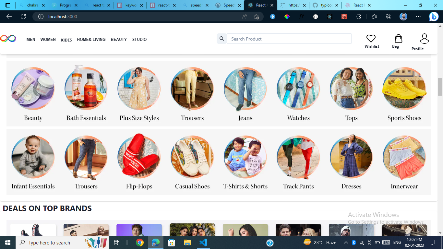Open the Collections icon in Edge toolbar
This screenshot has height=249, width=443.
click(389, 17)
